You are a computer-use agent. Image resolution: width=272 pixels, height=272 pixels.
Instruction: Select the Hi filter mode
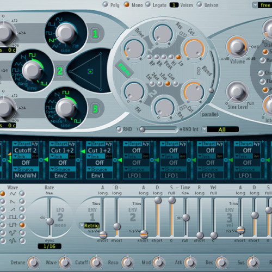(171, 57)
